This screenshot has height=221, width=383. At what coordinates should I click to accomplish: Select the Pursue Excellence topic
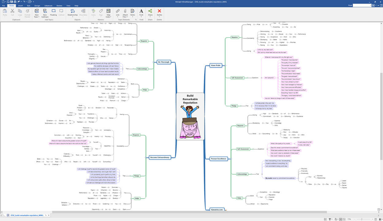218,159
